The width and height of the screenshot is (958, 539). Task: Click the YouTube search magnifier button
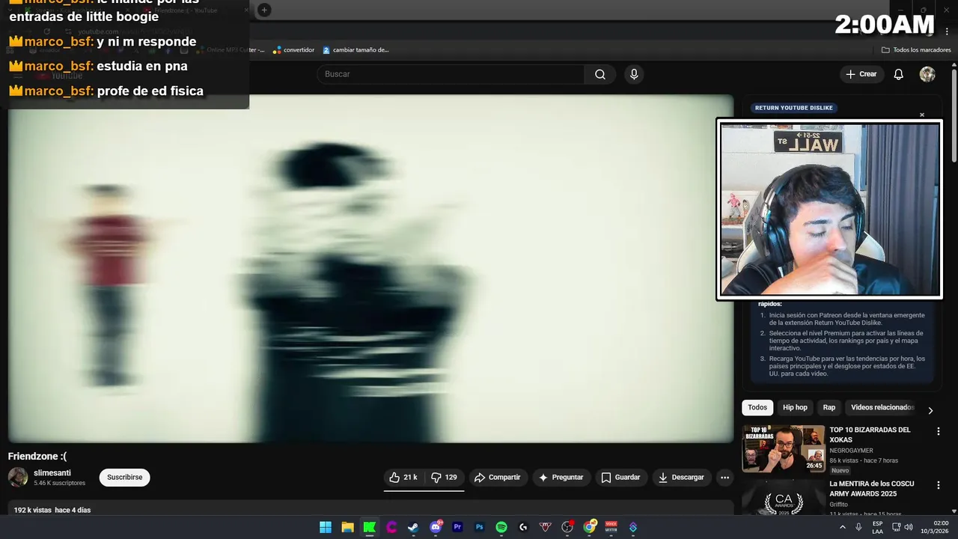(x=600, y=74)
